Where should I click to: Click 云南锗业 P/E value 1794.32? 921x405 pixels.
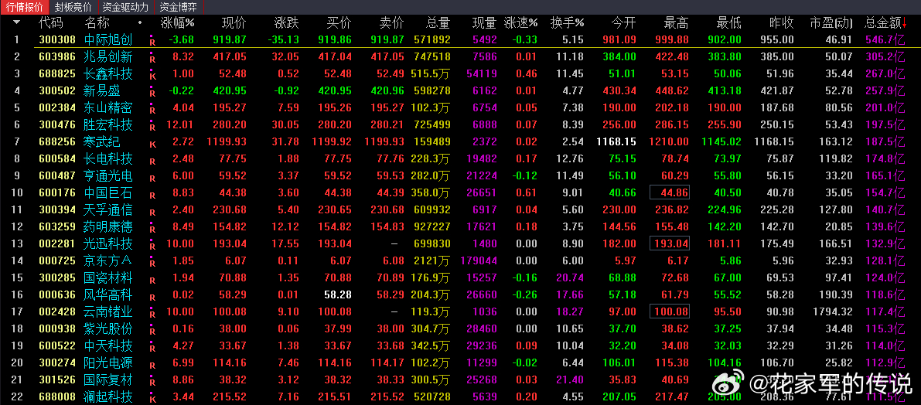tap(832, 311)
